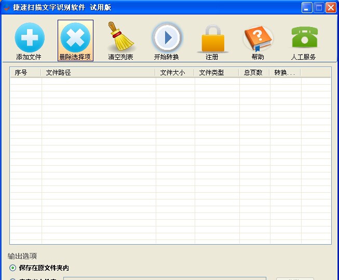This screenshot has height=280, width=339.
Task: Click the 文件大小 column header
Action: tap(174, 73)
